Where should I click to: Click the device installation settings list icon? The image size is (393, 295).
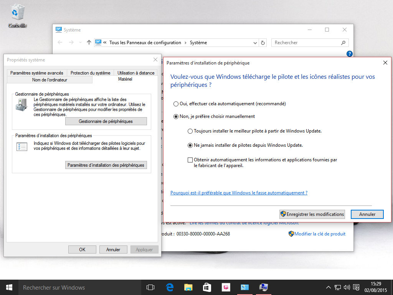pos(22,147)
